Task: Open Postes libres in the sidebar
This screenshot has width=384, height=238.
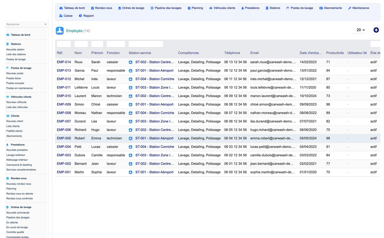Action: pos(13,78)
